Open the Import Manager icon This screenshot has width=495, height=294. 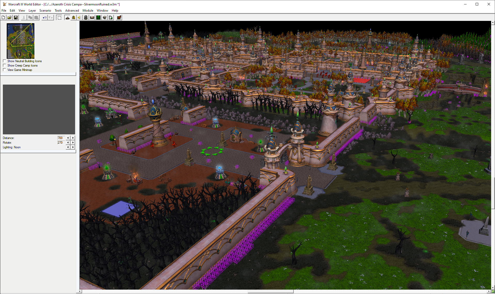click(111, 18)
